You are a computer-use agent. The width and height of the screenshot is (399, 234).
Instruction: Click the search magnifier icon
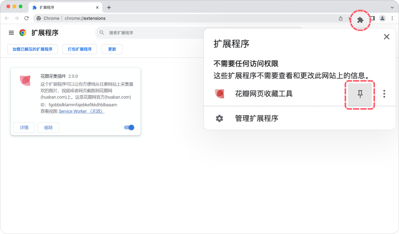[x=102, y=33]
